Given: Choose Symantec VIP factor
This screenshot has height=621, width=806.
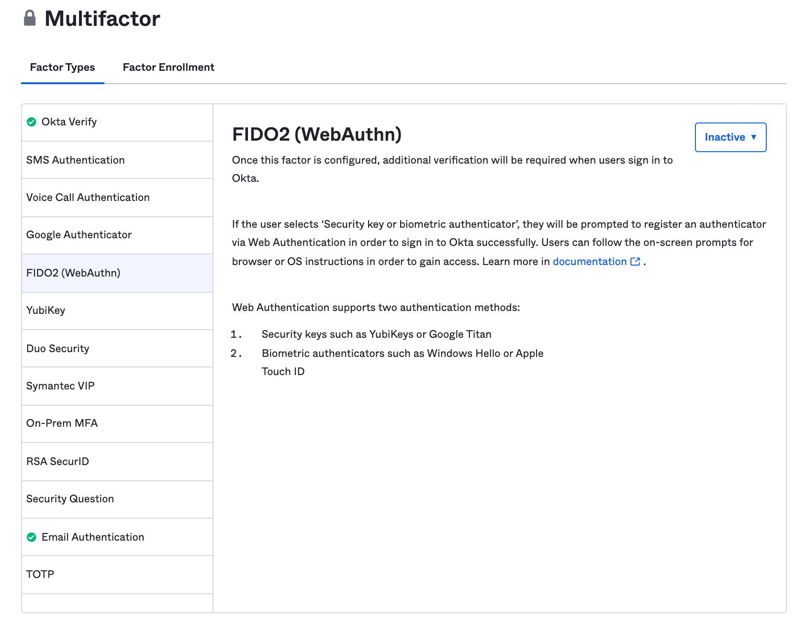Looking at the screenshot, I should (60, 386).
